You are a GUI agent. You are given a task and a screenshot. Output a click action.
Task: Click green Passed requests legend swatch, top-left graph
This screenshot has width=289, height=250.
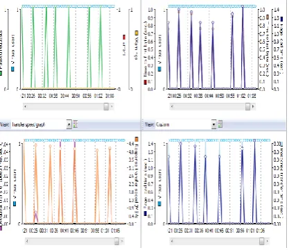coord(1,74)
